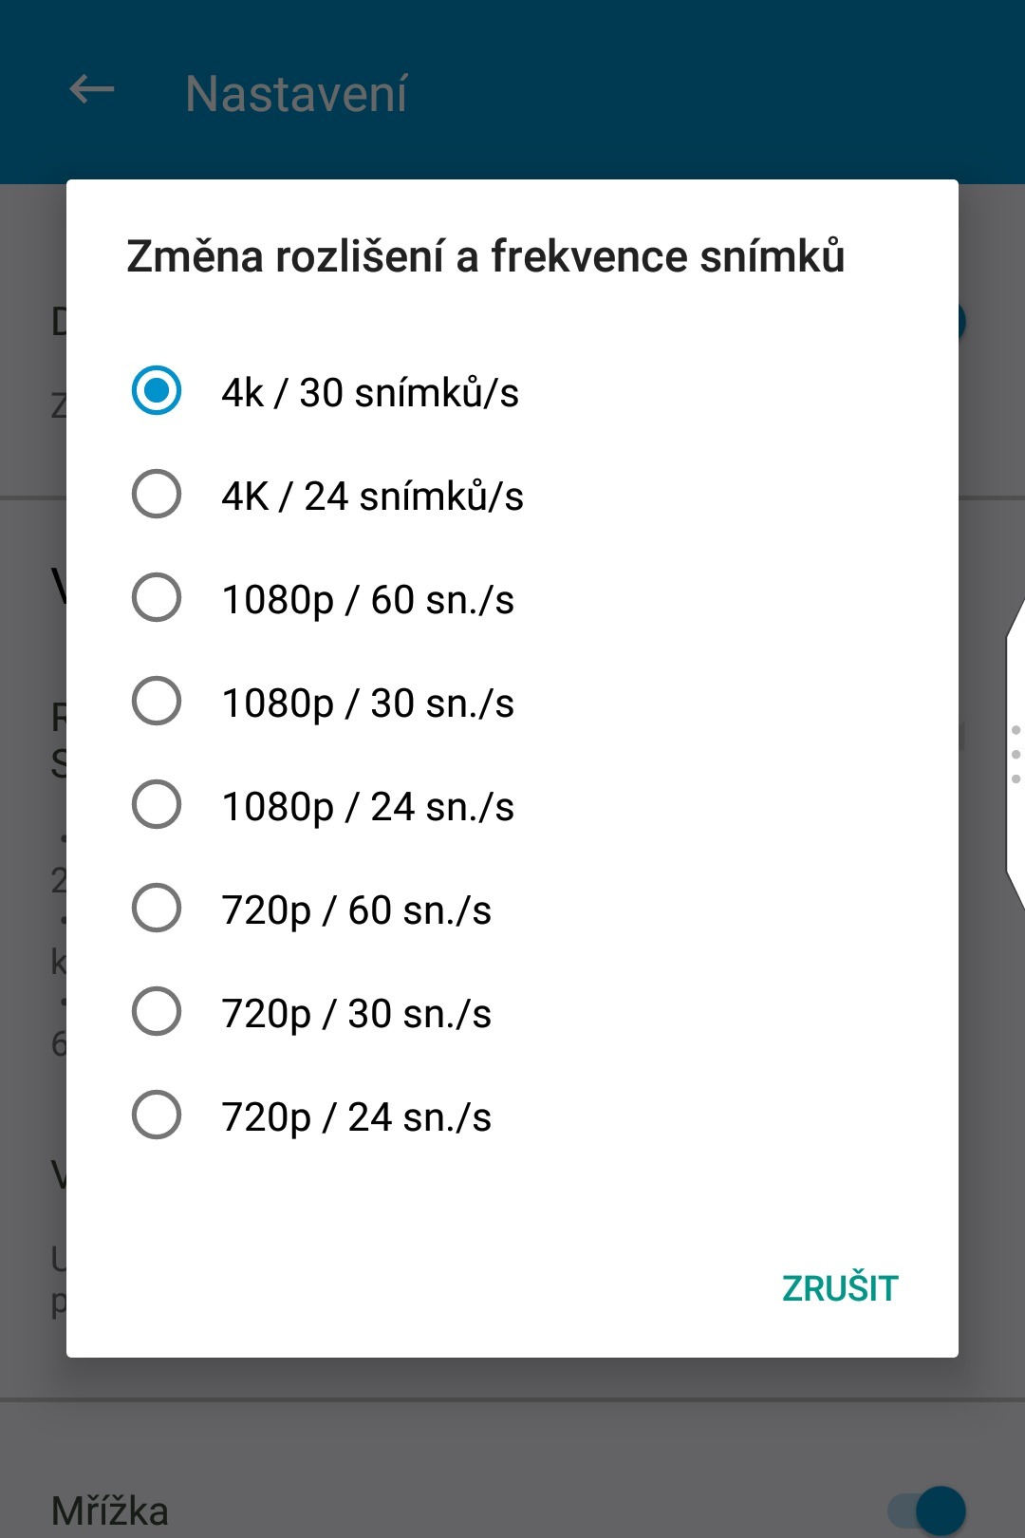Choose 1080p / 60 sn./s radio button
The image size is (1025, 1538).
[x=157, y=597]
